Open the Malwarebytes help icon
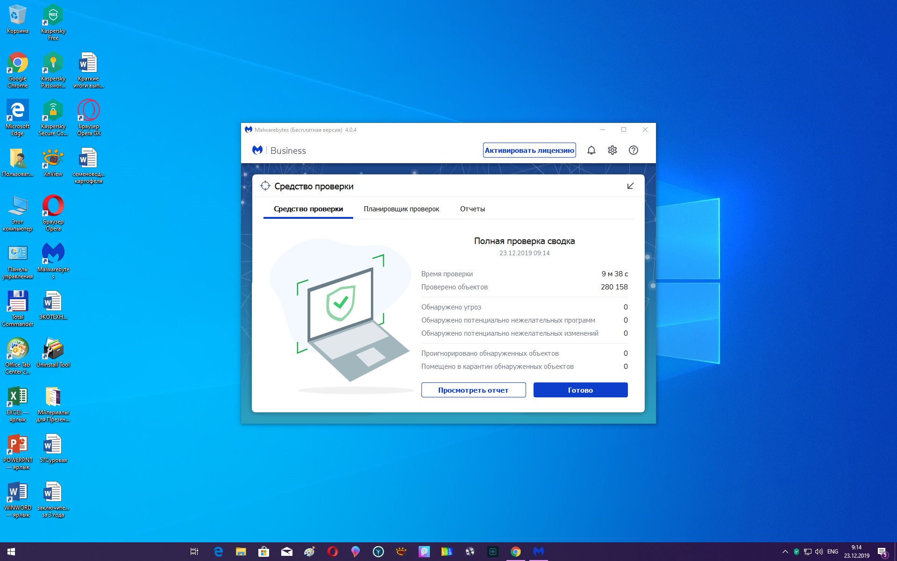The image size is (897, 561). [x=633, y=150]
